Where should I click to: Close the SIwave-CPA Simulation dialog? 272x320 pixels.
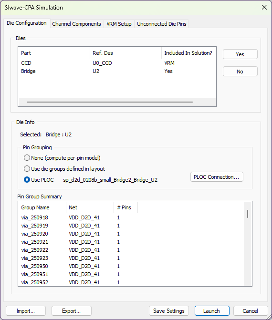pyautogui.click(x=264, y=7)
